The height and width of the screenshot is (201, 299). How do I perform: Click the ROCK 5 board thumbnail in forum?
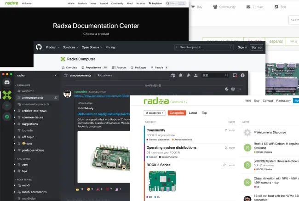click(162, 181)
